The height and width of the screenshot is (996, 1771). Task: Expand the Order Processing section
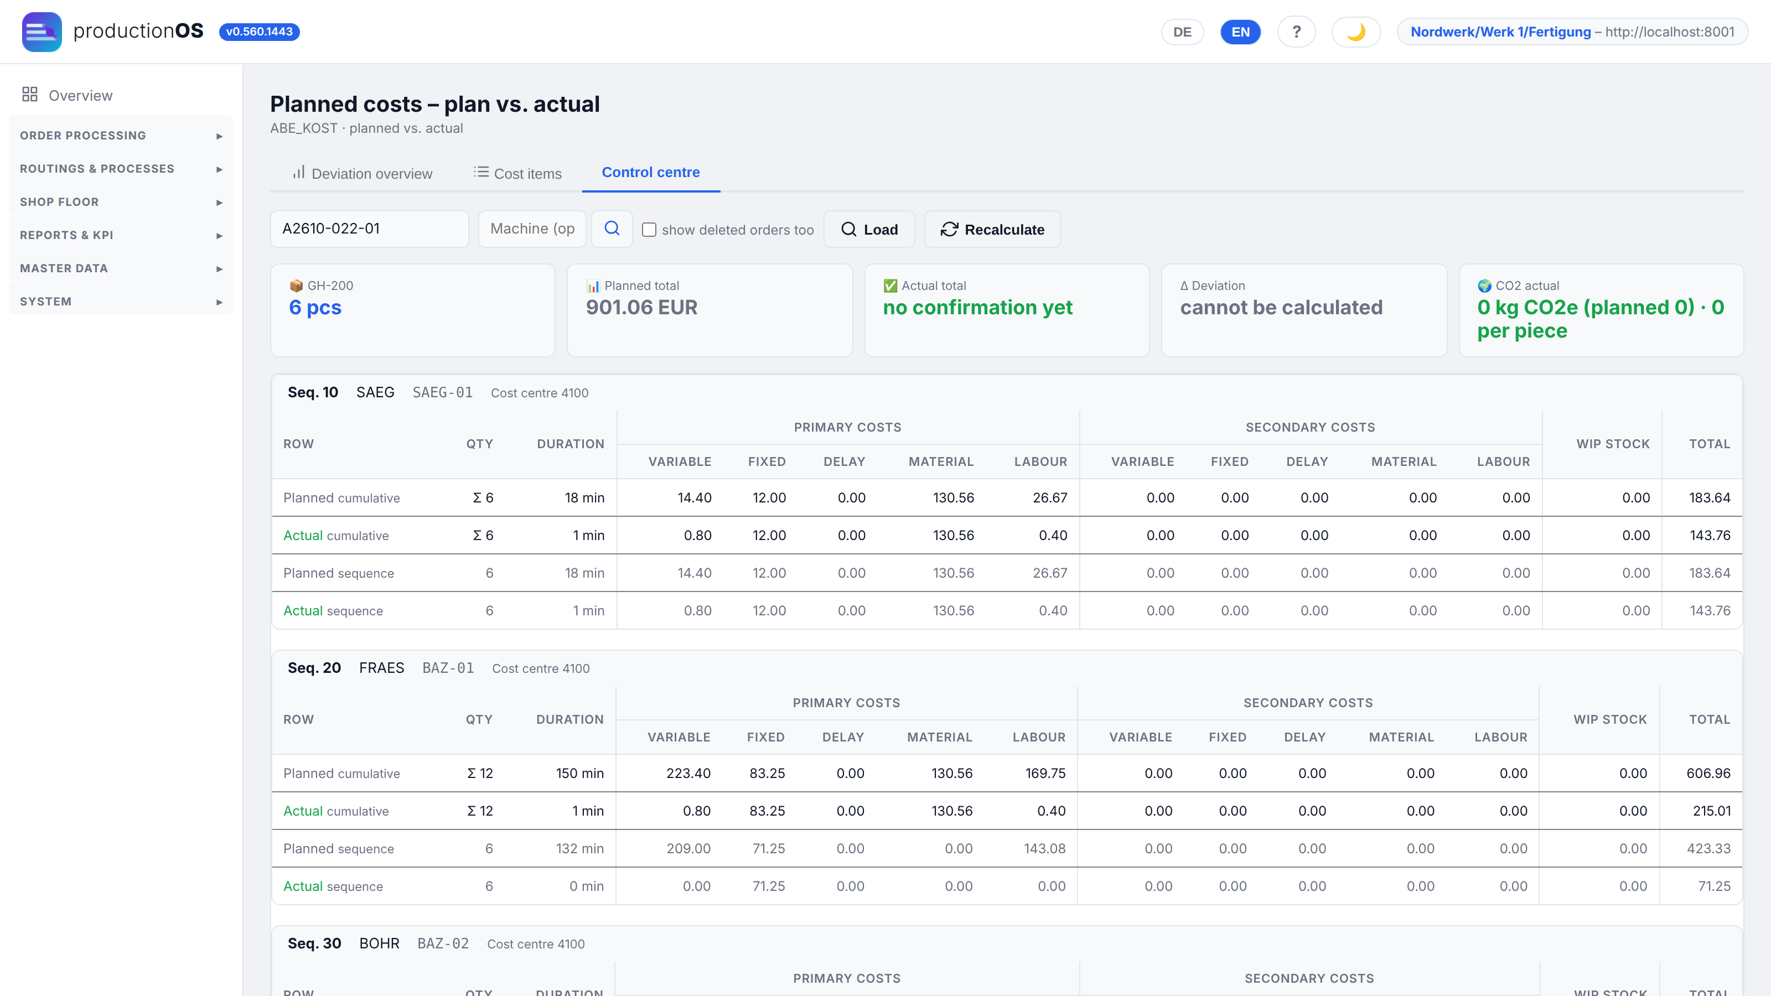pos(121,136)
